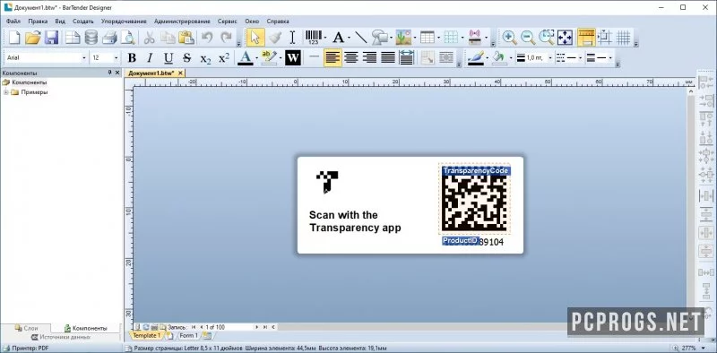Image resolution: width=717 pixels, height=353 pixels.
Task: Open barcode tool dropdown arrow
Action: [x=324, y=38]
